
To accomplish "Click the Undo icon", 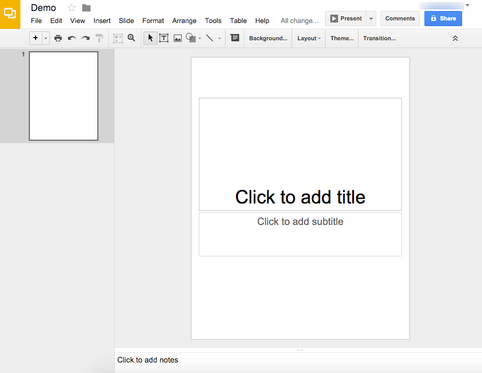I will [x=71, y=38].
